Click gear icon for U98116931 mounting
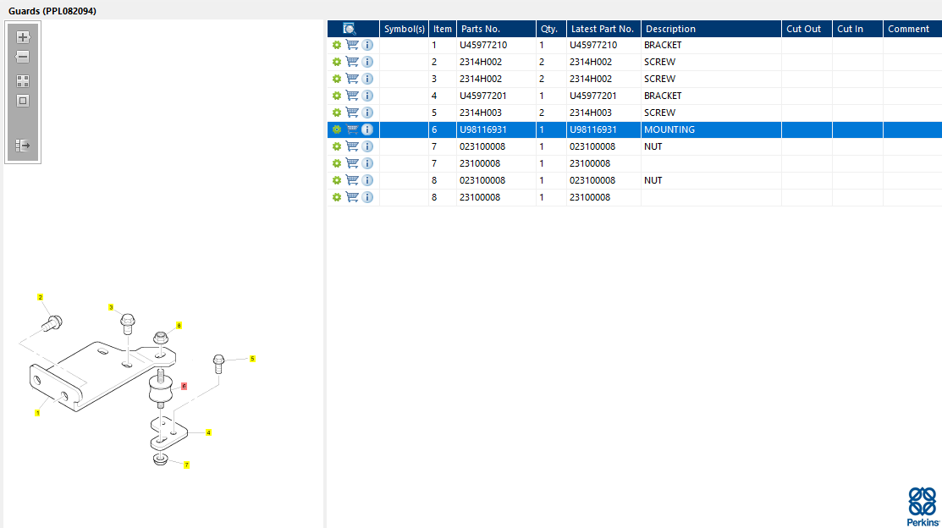The width and height of the screenshot is (942, 528). pos(337,129)
